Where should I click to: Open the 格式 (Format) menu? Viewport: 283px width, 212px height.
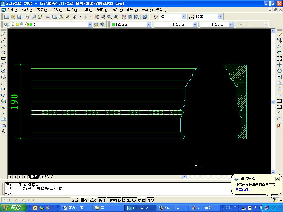(72, 10)
